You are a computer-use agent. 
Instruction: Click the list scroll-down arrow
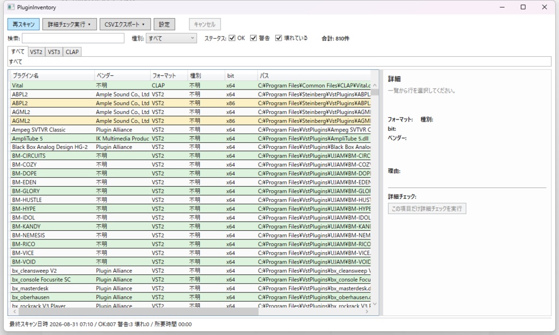tap(375, 304)
